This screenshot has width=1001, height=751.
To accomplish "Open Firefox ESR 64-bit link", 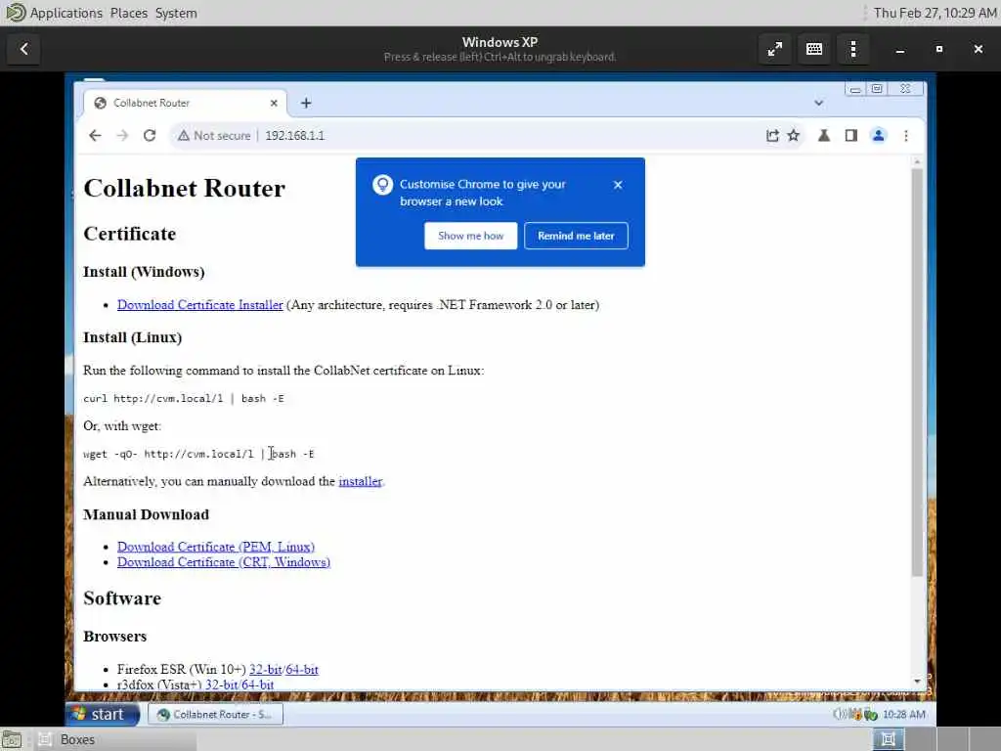I will [x=302, y=669].
